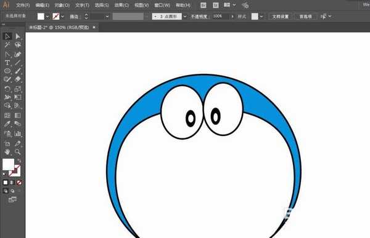The height and width of the screenshot is (238, 370).
Task: Expand the fill color dropdown in control bar
Action: pos(47,17)
